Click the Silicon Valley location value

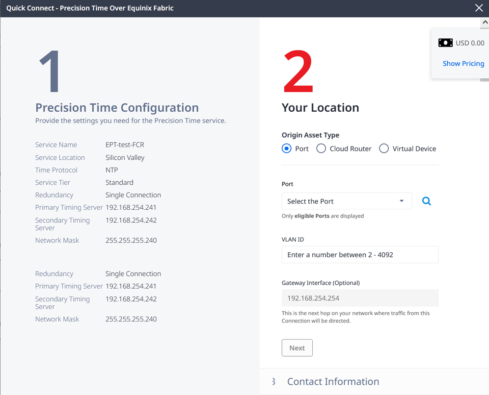(x=125, y=158)
